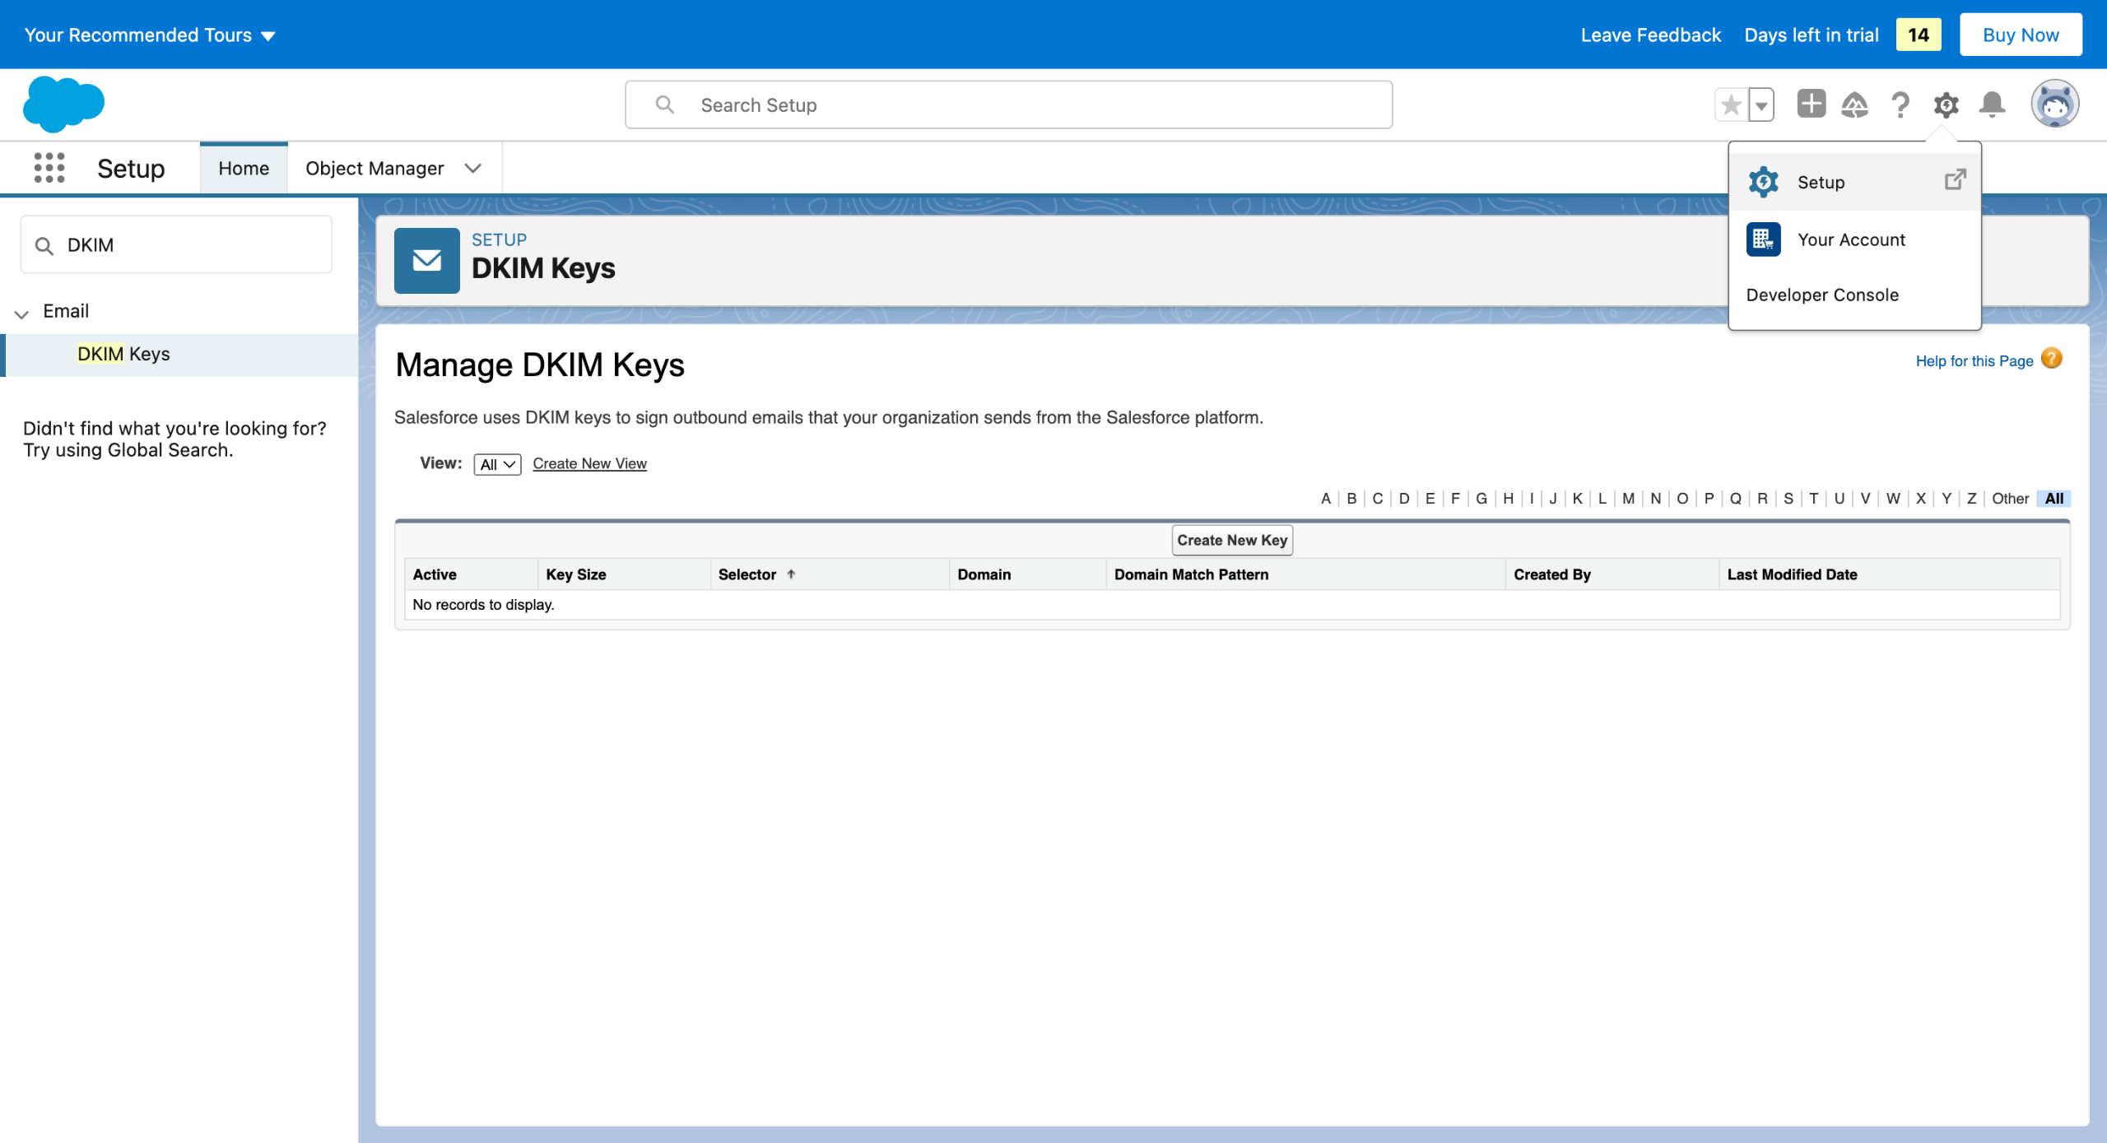Open the Object Manager tab
This screenshot has height=1143, width=2107.
pos(374,168)
